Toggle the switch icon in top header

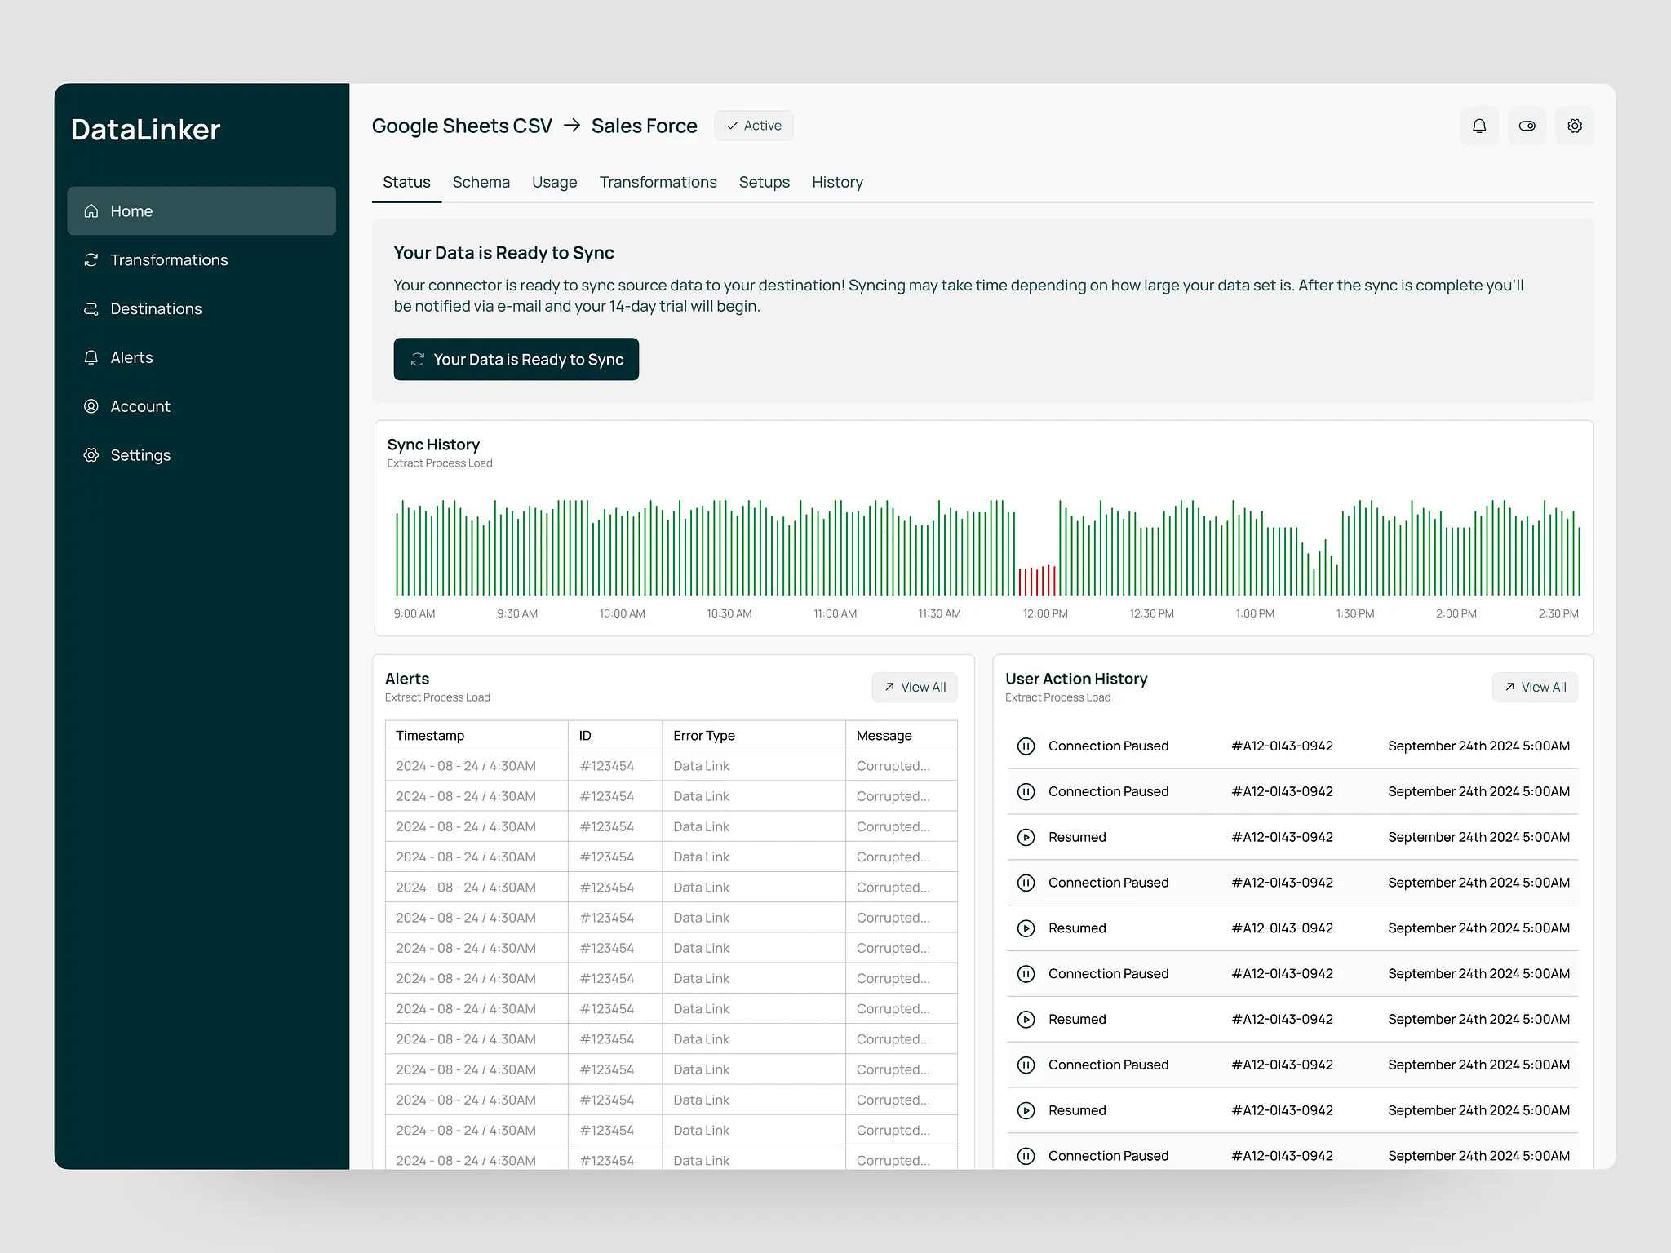(1527, 126)
